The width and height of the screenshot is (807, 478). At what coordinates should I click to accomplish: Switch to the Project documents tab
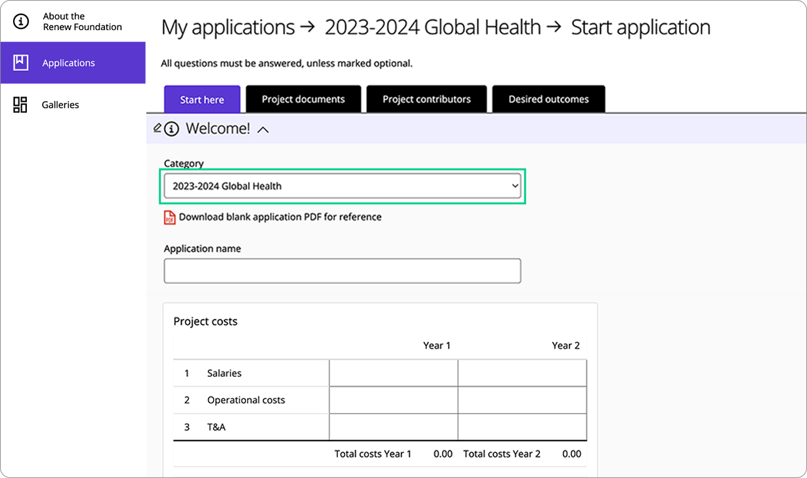(303, 98)
